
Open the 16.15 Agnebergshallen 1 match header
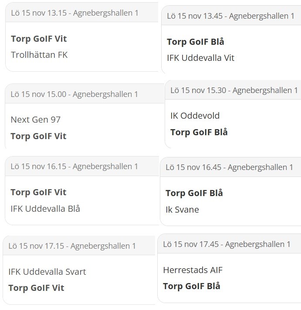[74, 167]
